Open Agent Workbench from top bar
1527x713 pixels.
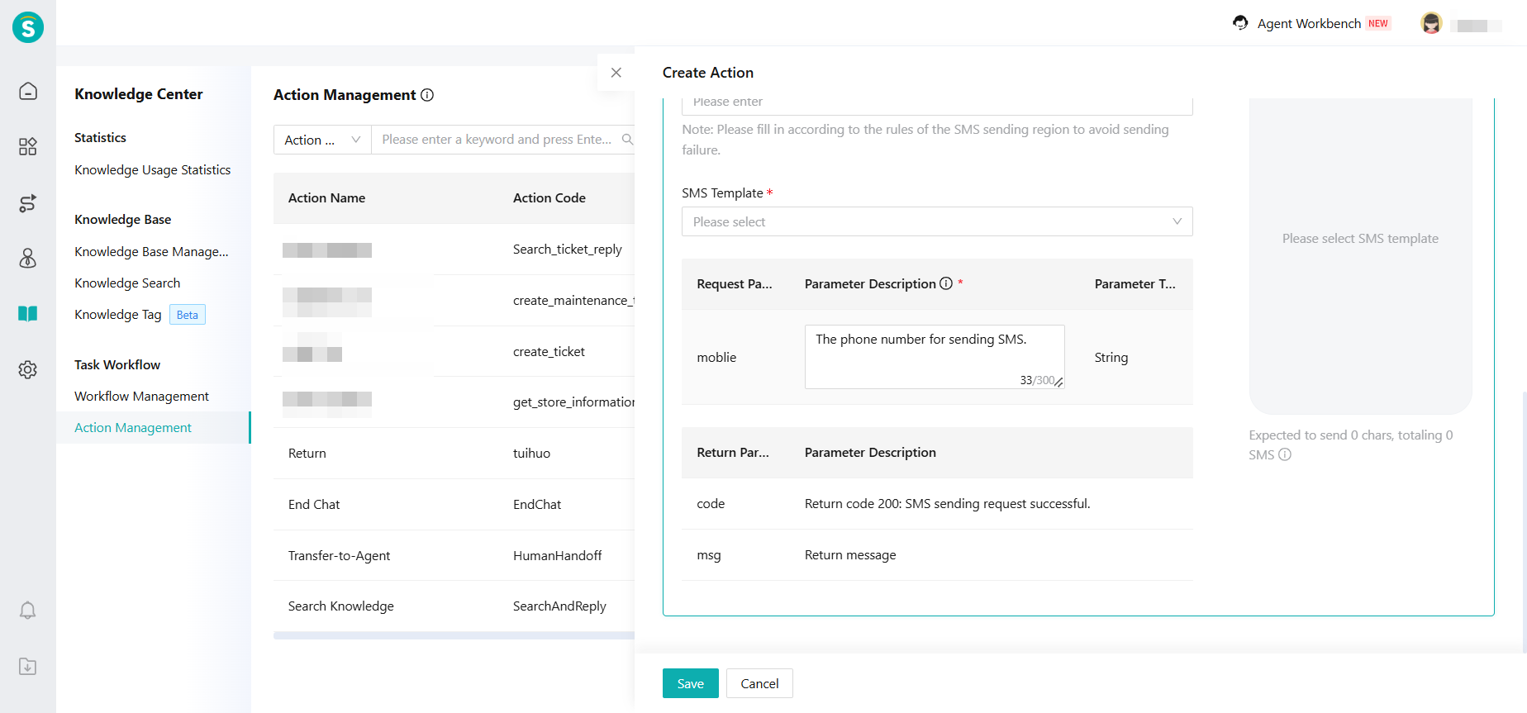(1309, 24)
